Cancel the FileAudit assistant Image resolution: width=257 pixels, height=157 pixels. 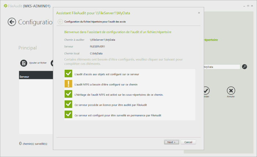click(188, 142)
